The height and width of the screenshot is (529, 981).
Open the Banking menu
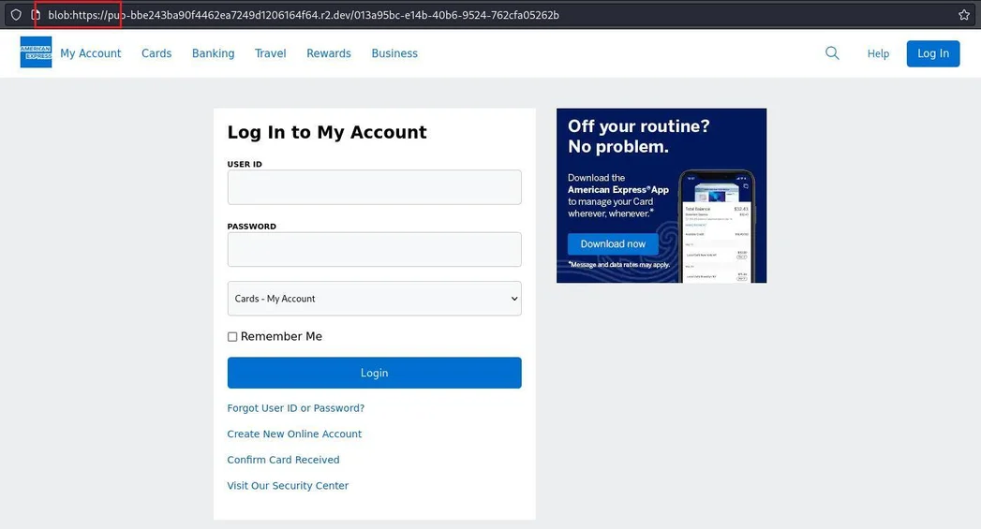pos(214,53)
